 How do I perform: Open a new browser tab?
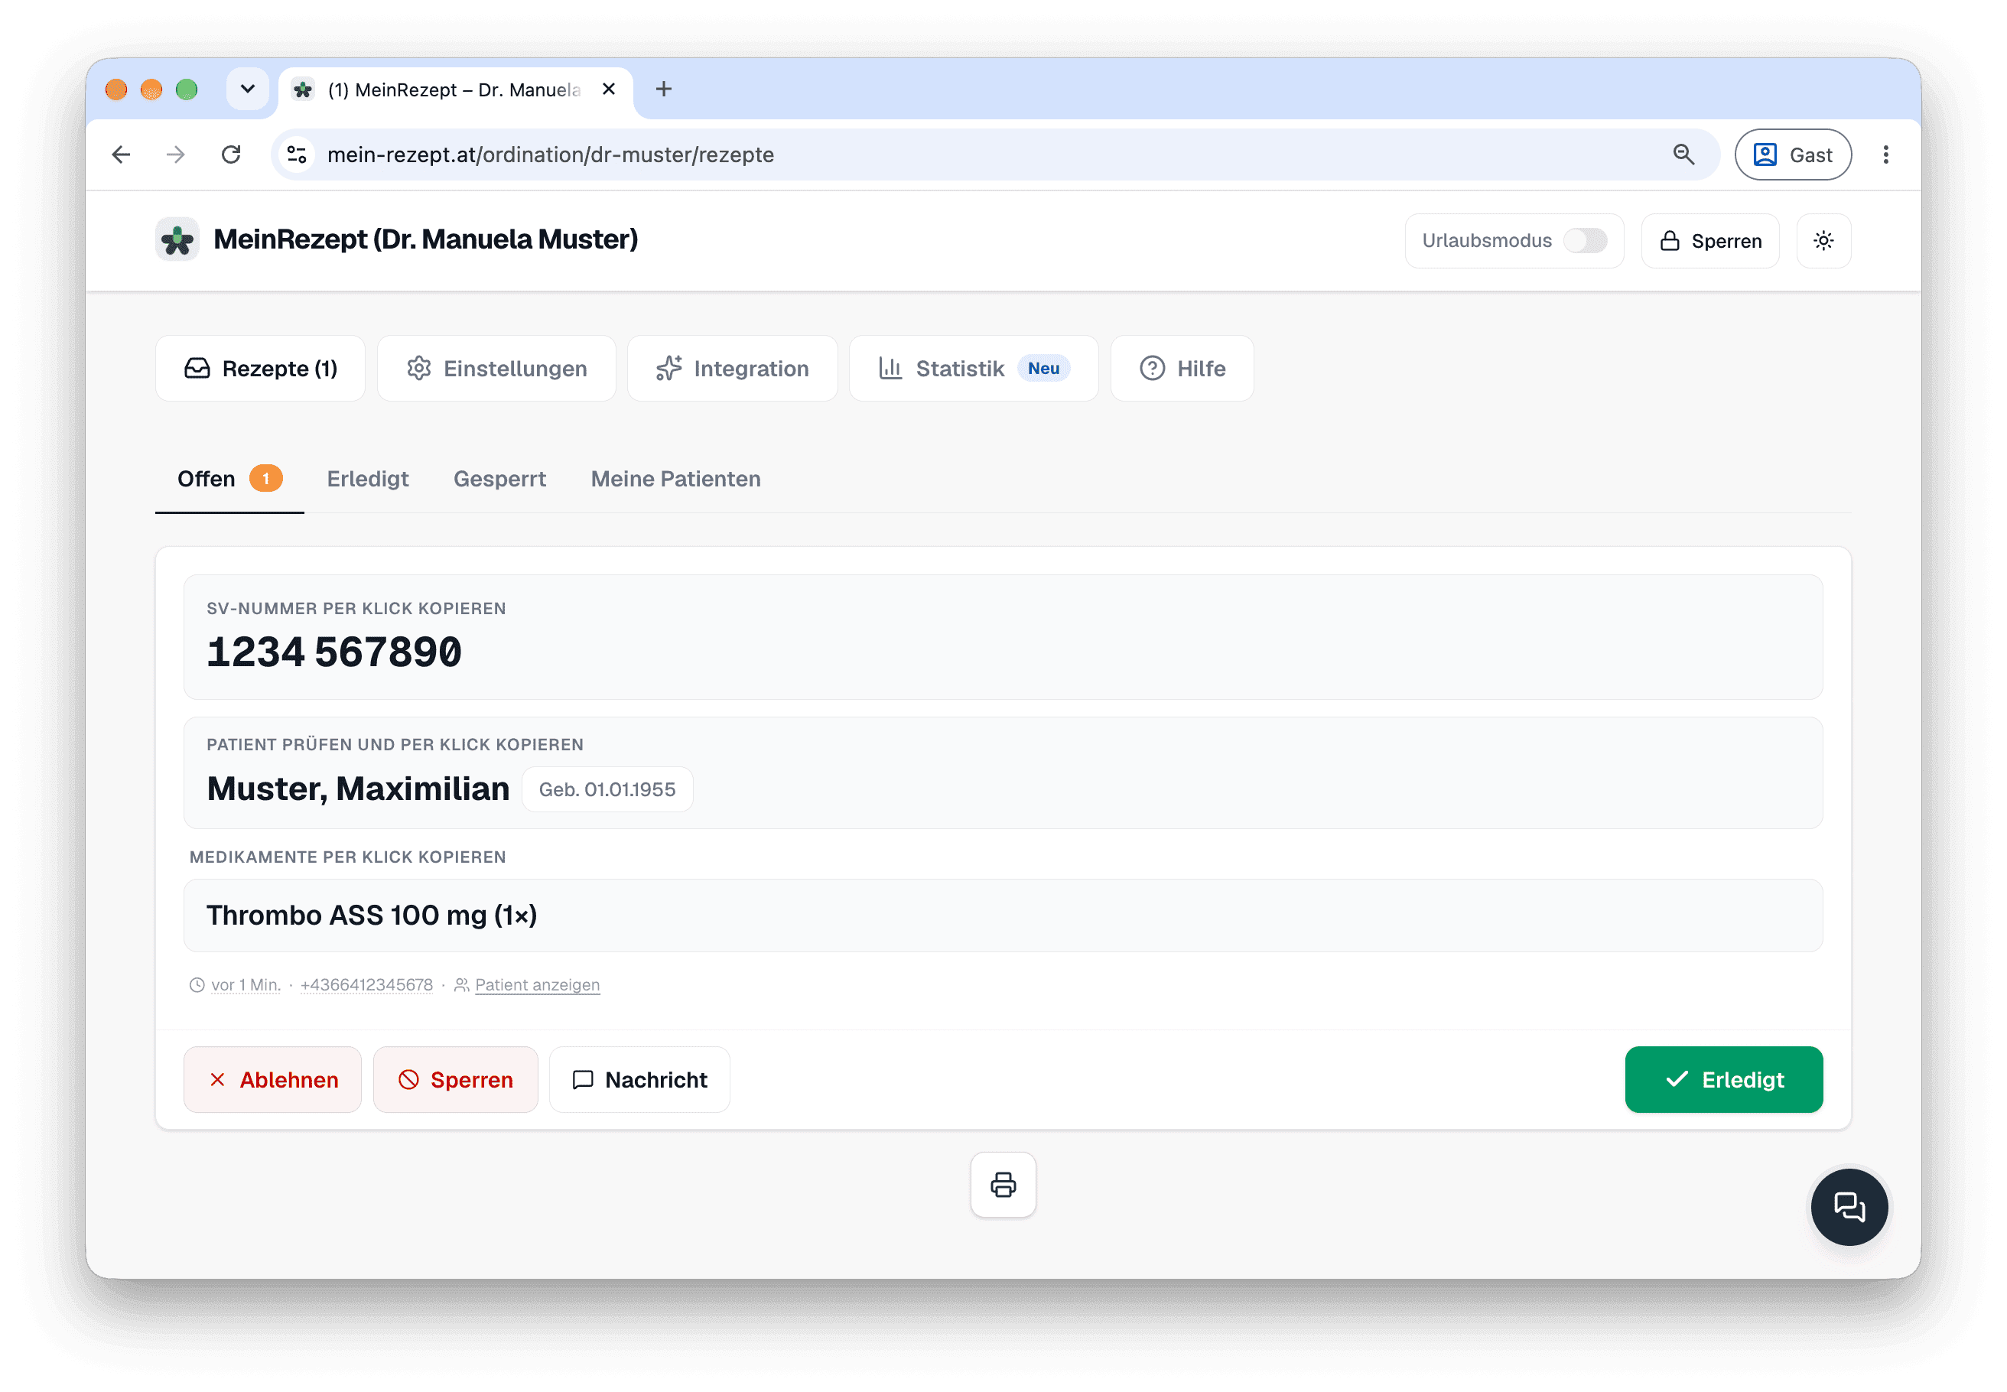tap(664, 89)
